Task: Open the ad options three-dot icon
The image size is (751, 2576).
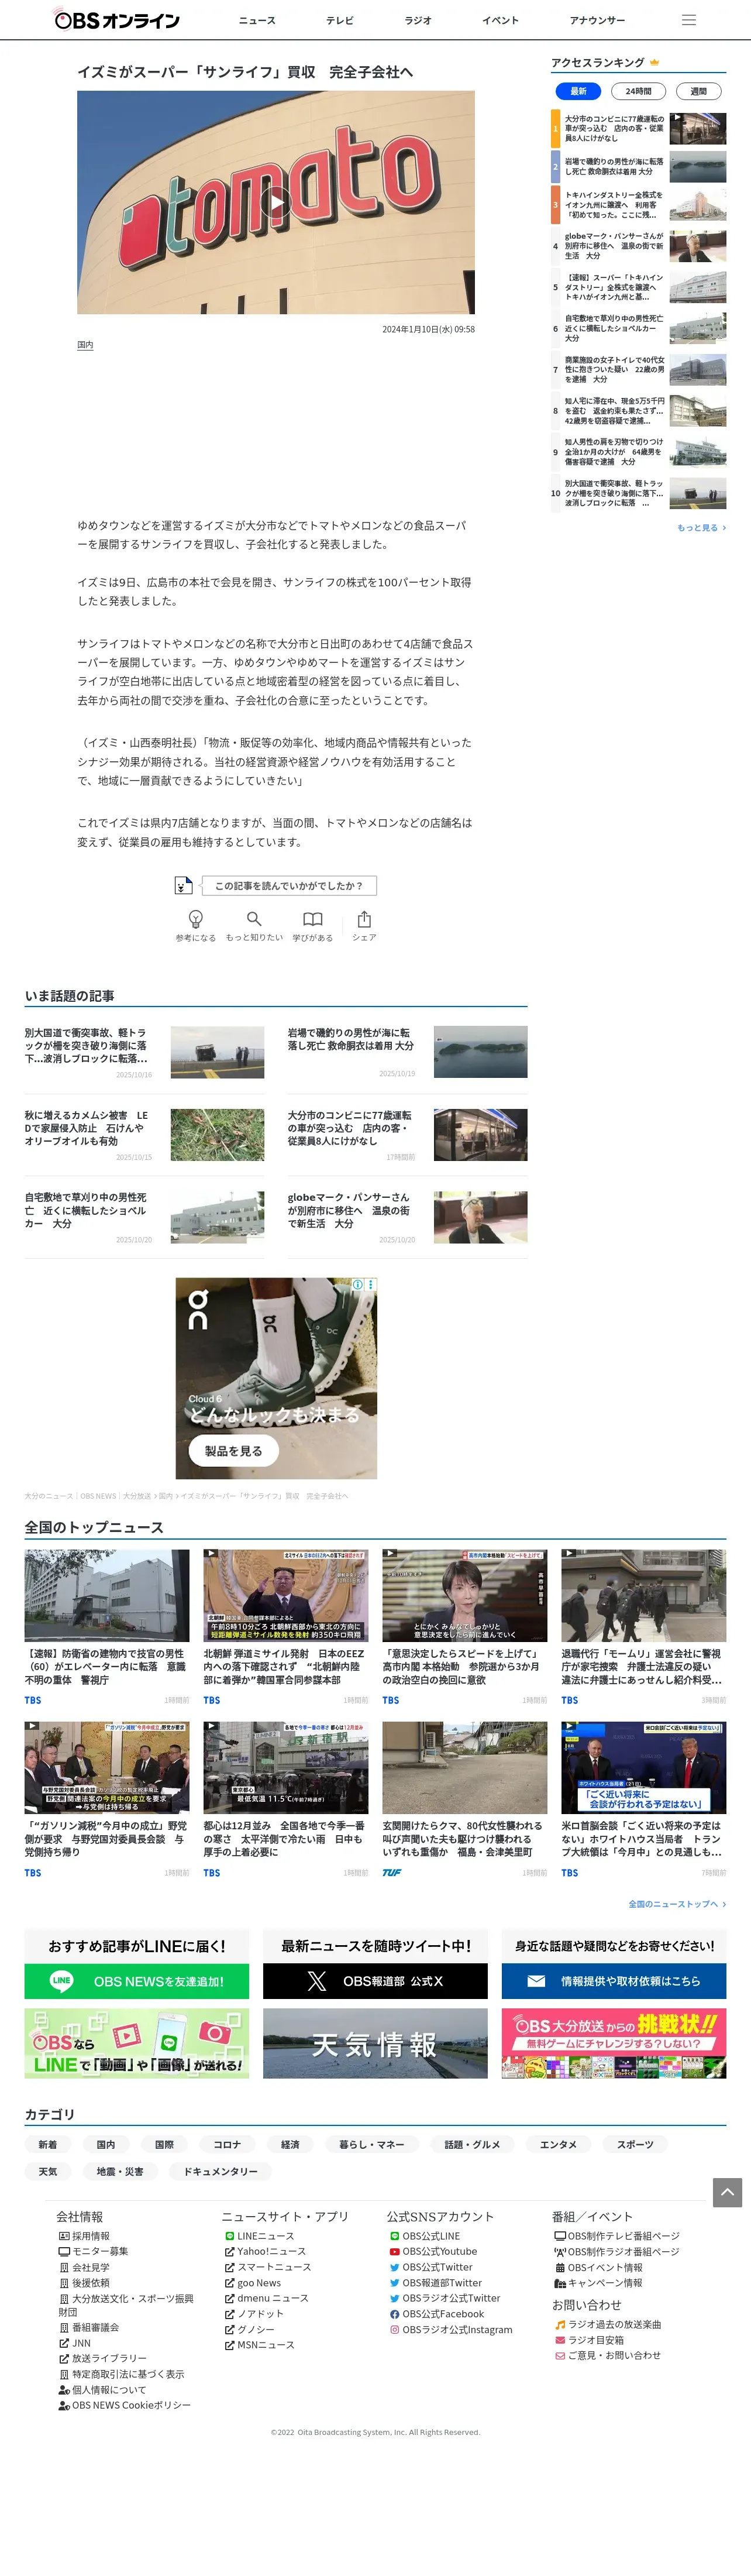Action: (371, 1285)
